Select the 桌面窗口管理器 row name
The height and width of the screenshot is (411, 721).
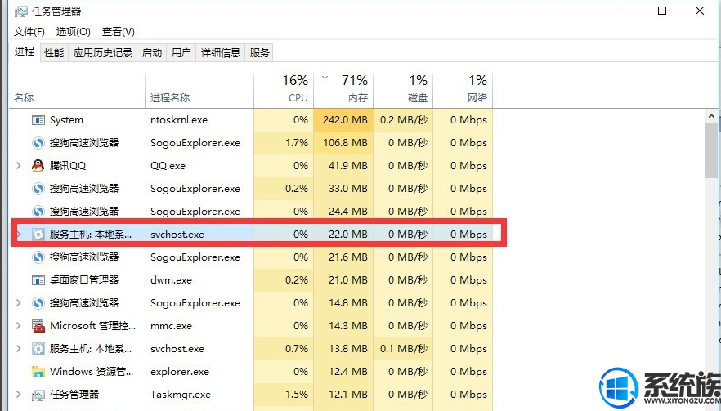(x=84, y=280)
